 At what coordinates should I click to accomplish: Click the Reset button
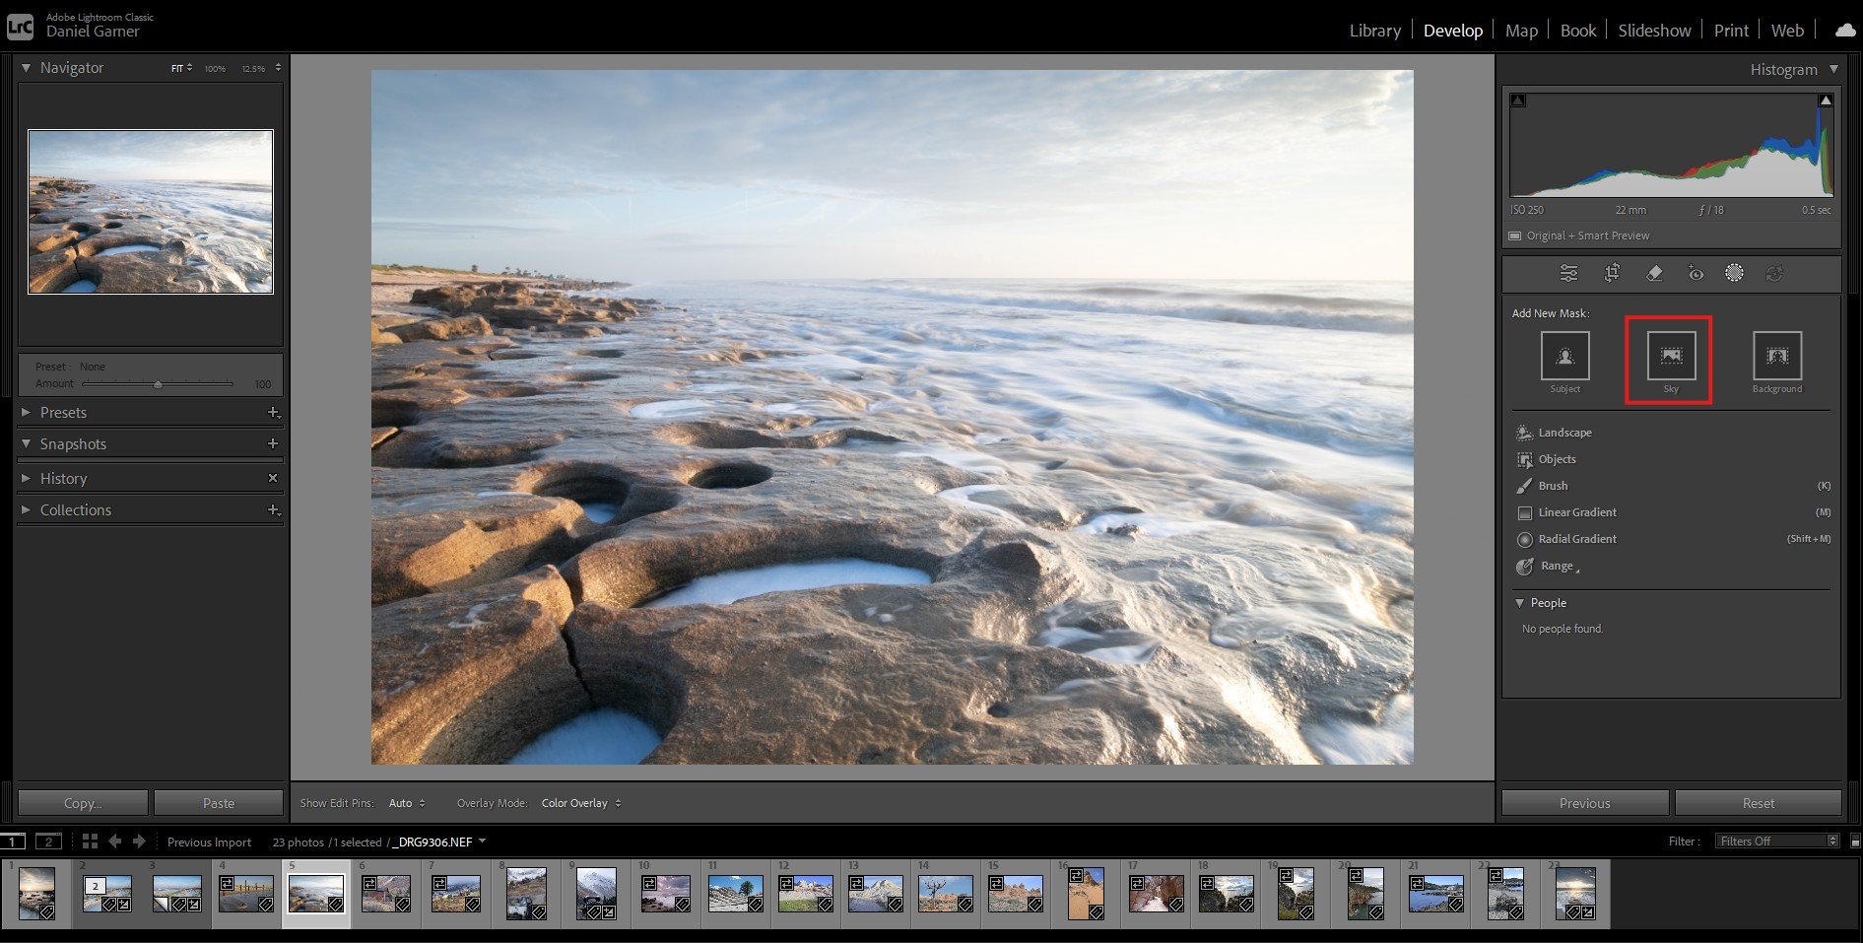(x=1759, y=803)
